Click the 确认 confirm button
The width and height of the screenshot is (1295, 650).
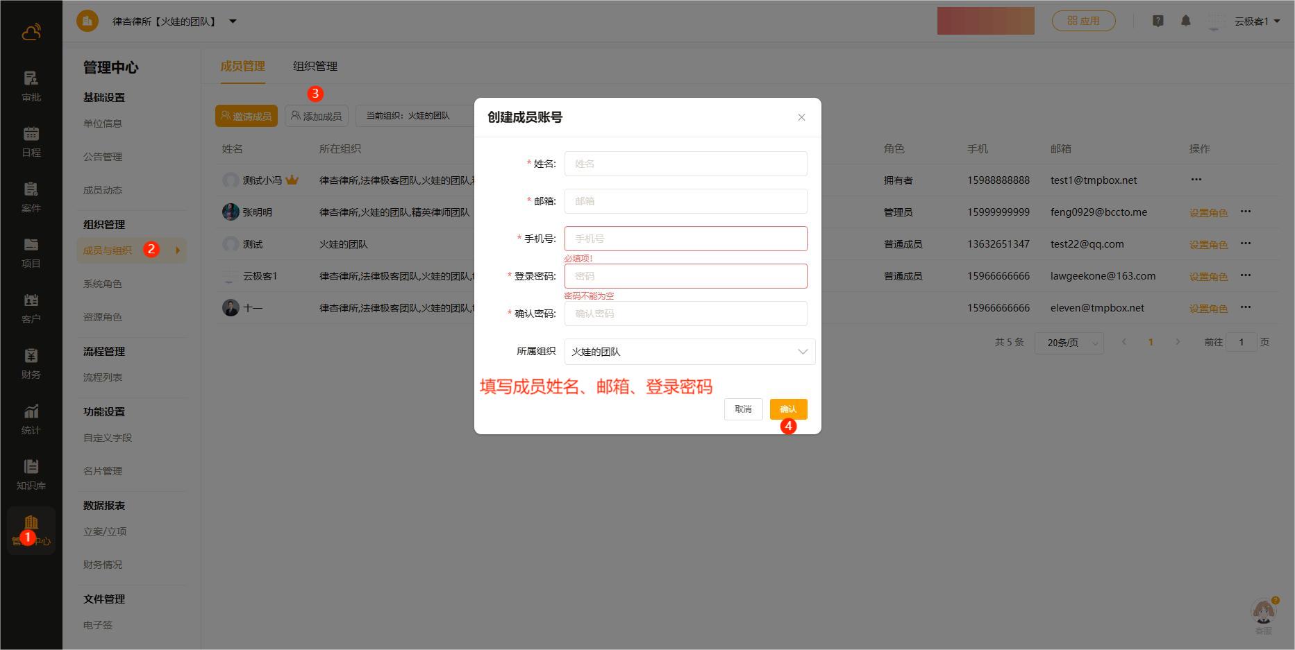coord(788,409)
